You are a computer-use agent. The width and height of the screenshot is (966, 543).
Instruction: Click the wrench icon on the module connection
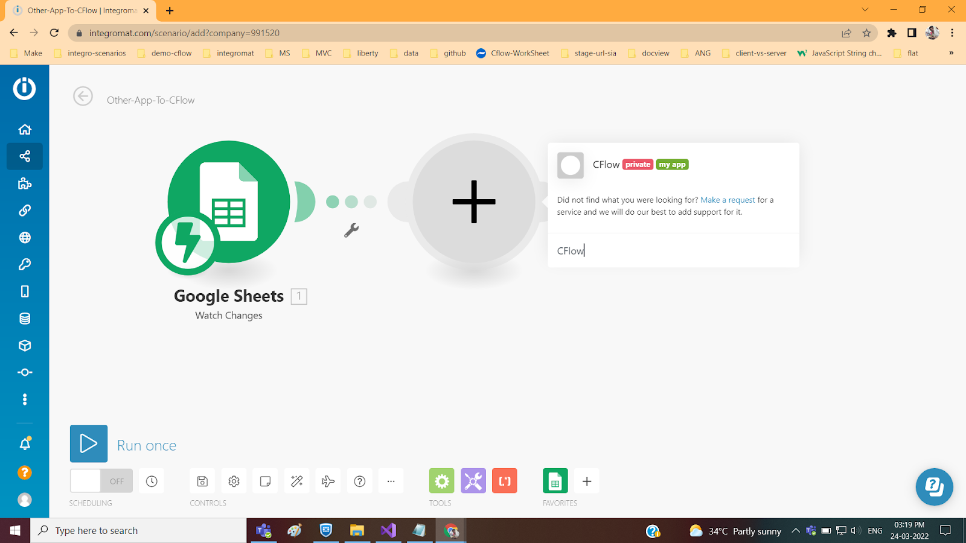coord(351,230)
